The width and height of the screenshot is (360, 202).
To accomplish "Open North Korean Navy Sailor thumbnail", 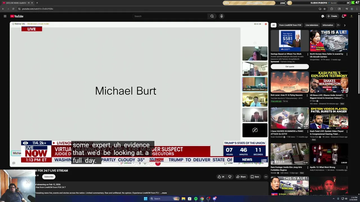I will coord(329,40).
